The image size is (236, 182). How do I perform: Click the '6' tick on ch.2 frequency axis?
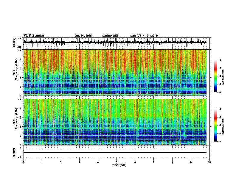coord(21,117)
